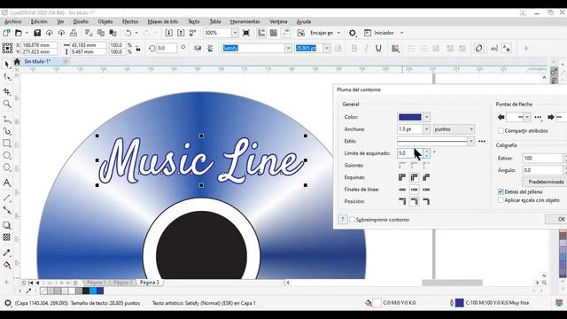Screen dimensions: 567x319
Task: Pick the cyan swatch in document palette
Action: click(x=93, y=291)
